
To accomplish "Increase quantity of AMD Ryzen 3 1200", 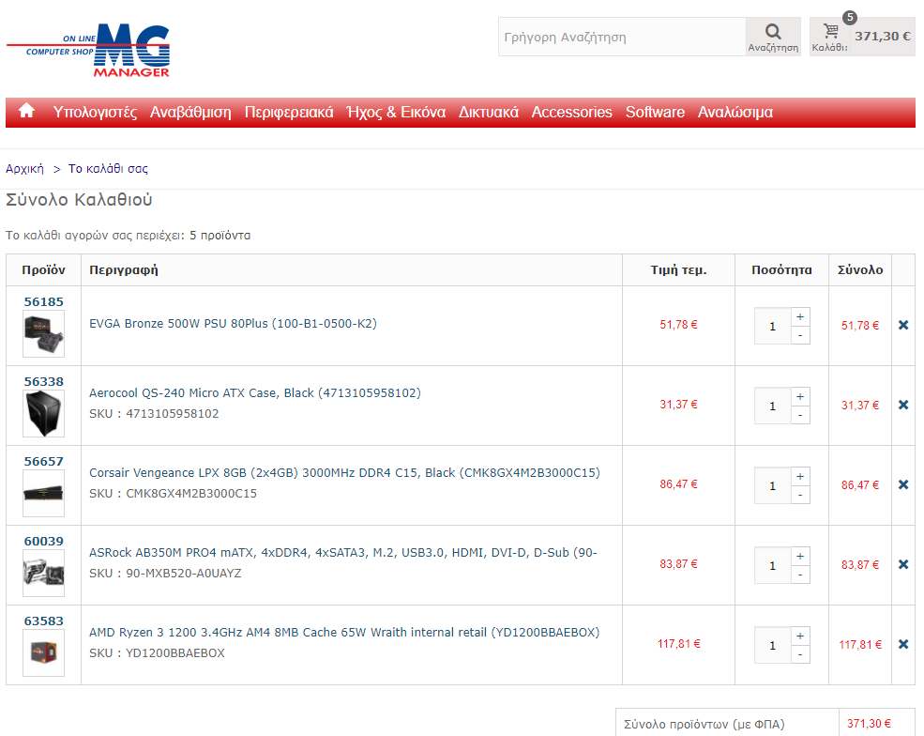I will 800,636.
